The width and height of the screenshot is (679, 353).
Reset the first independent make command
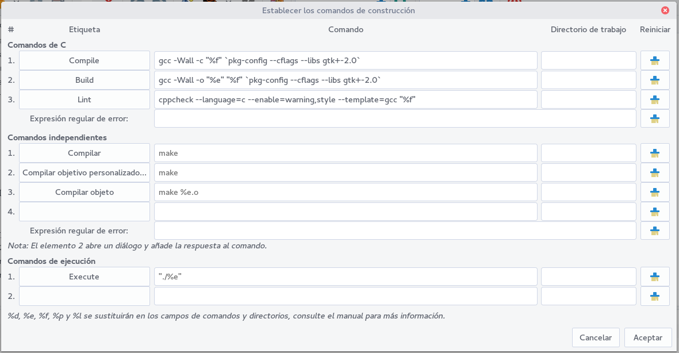click(655, 153)
